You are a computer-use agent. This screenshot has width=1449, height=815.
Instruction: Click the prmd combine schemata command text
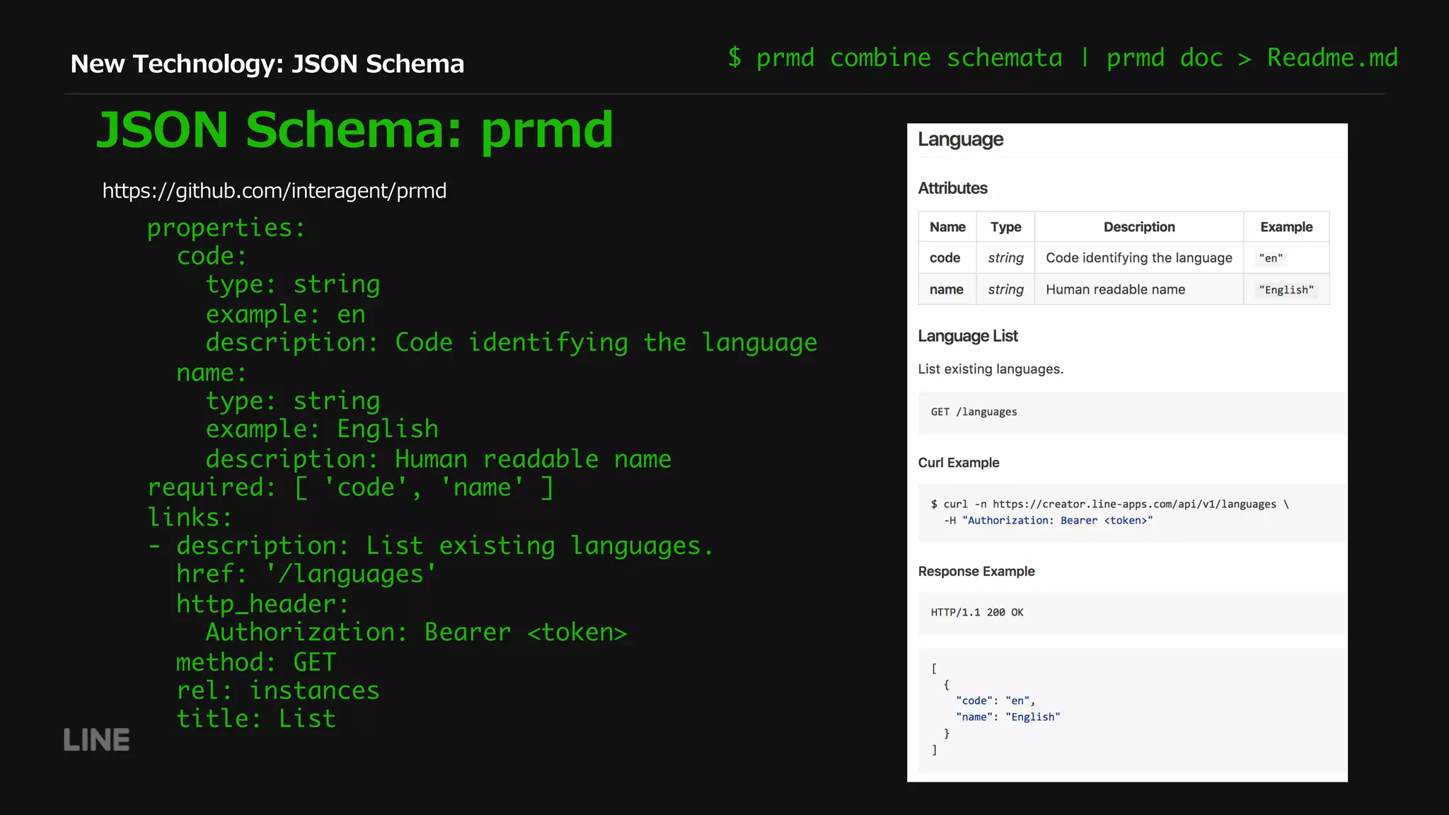point(1063,58)
